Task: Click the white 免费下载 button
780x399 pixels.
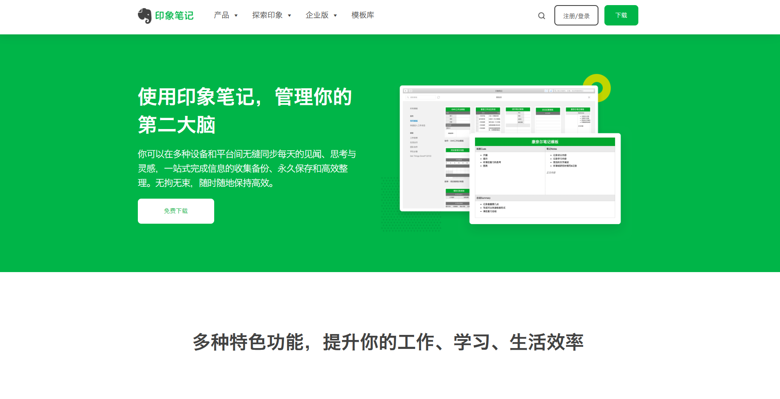Action: pyautogui.click(x=176, y=211)
